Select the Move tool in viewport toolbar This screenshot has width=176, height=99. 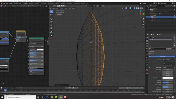(x=51, y=19)
